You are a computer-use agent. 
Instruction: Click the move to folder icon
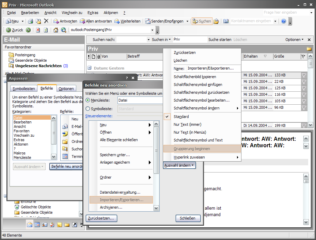(38, 21)
